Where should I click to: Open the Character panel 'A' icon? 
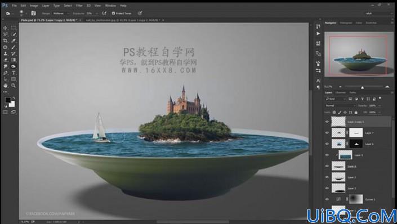click(318, 80)
